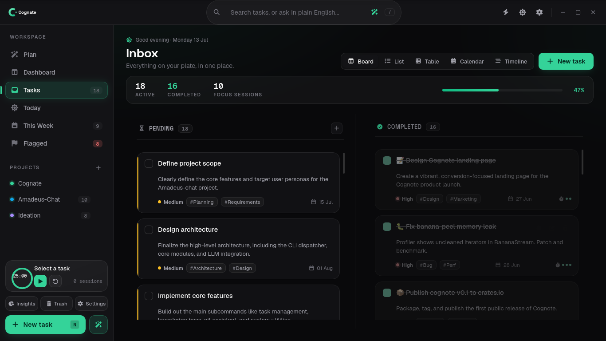The height and width of the screenshot is (341, 606).
Task: Click New task button at top right
Action: 566,61
